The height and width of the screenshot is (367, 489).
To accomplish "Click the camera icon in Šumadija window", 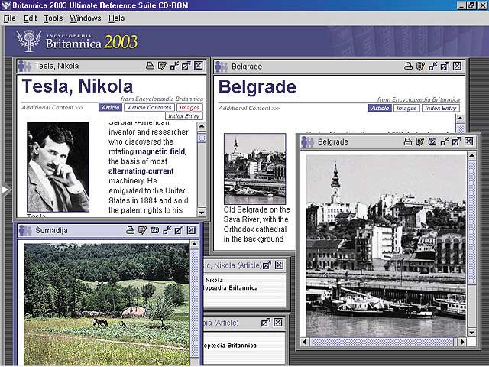I will [x=154, y=230].
